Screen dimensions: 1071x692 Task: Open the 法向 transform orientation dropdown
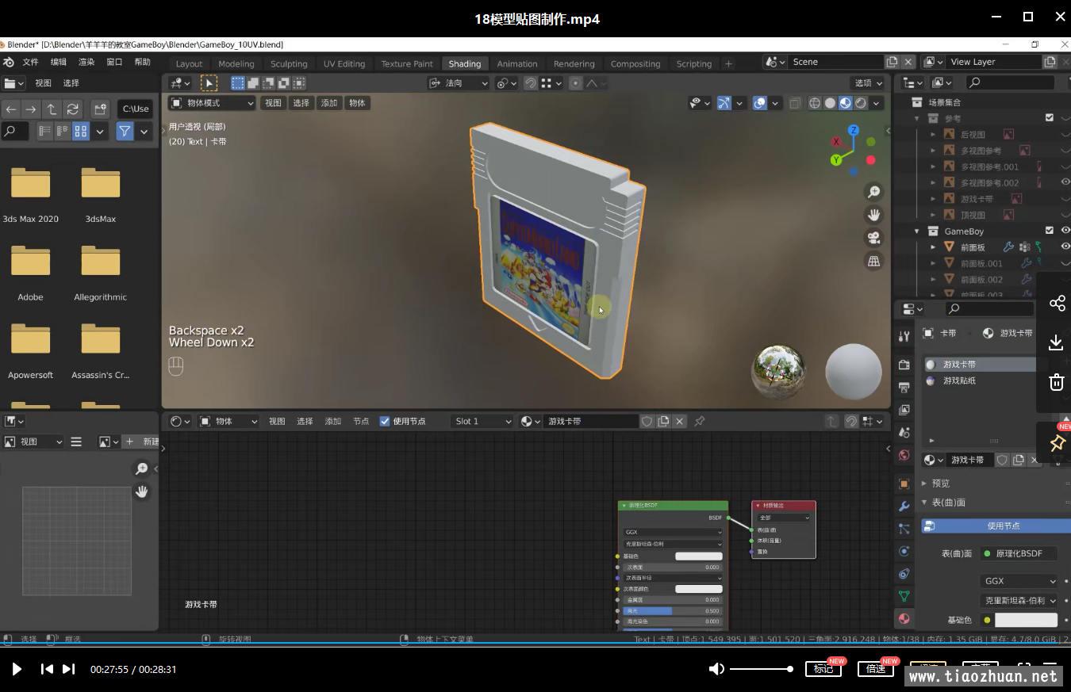(459, 83)
